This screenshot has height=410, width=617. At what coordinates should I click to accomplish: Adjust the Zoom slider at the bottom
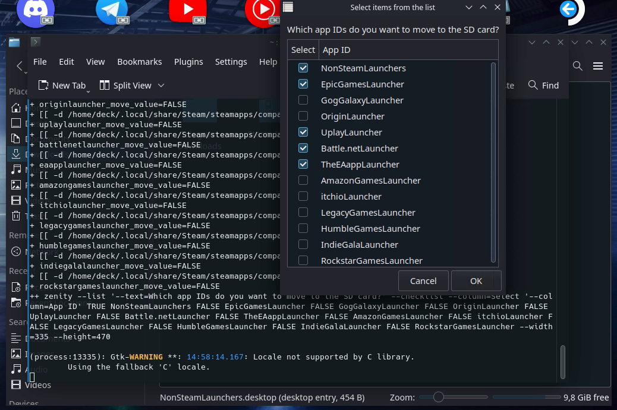[438, 397]
